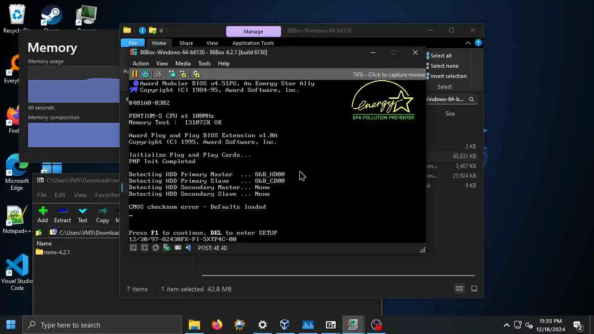The image size is (594, 334).
Task: Open Firefox from the taskbar
Action: (x=217, y=325)
